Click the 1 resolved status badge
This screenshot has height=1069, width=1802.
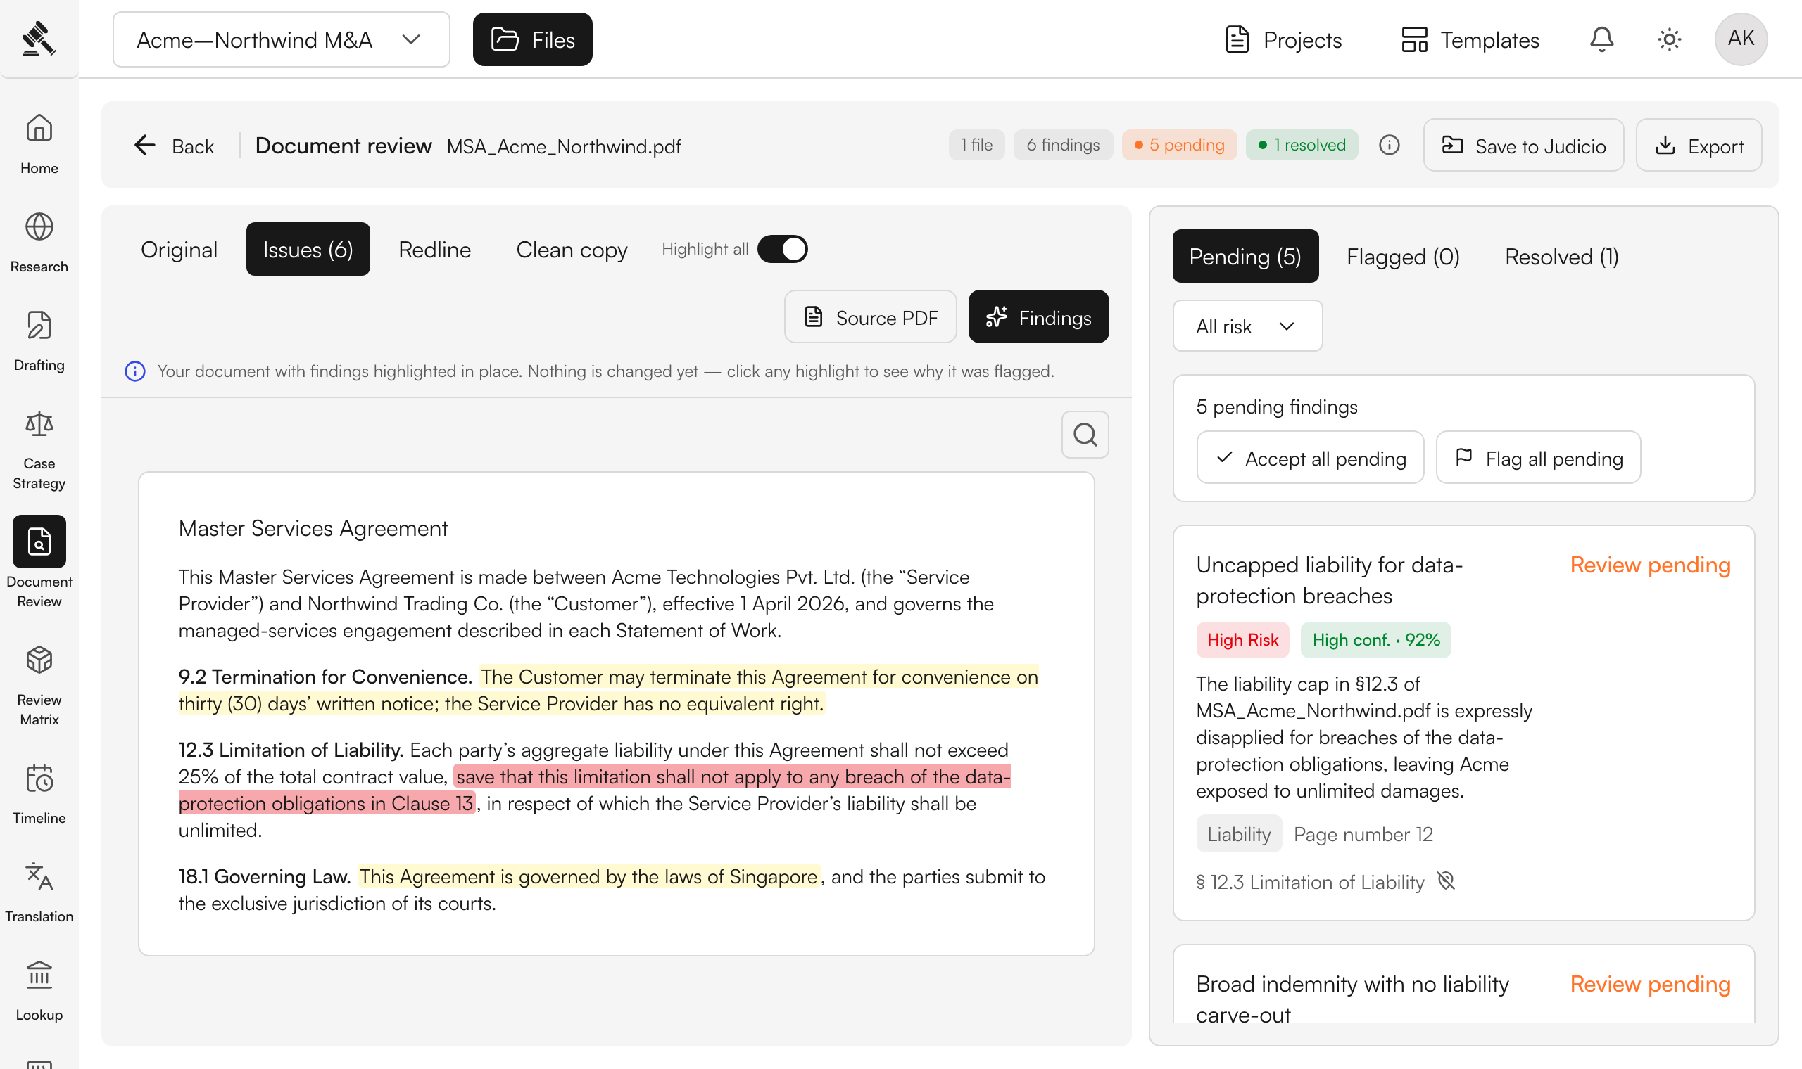pyautogui.click(x=1302, y=145)
